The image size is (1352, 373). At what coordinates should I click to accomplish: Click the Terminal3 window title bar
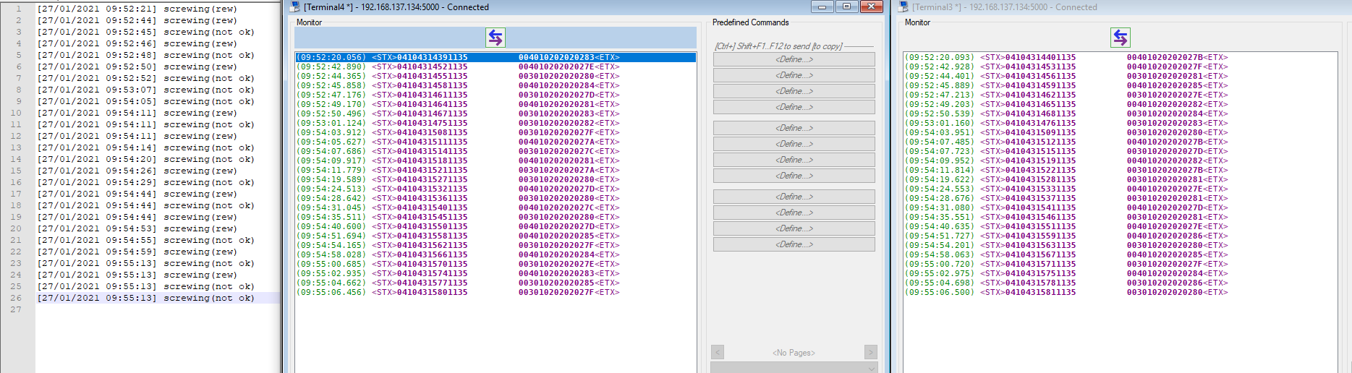coord(1121,7)
